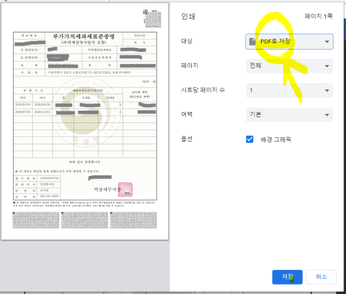Open the 시트당 페이지 수 dropdown
Viewport: 346px width, 294px height.
(289, 90)
